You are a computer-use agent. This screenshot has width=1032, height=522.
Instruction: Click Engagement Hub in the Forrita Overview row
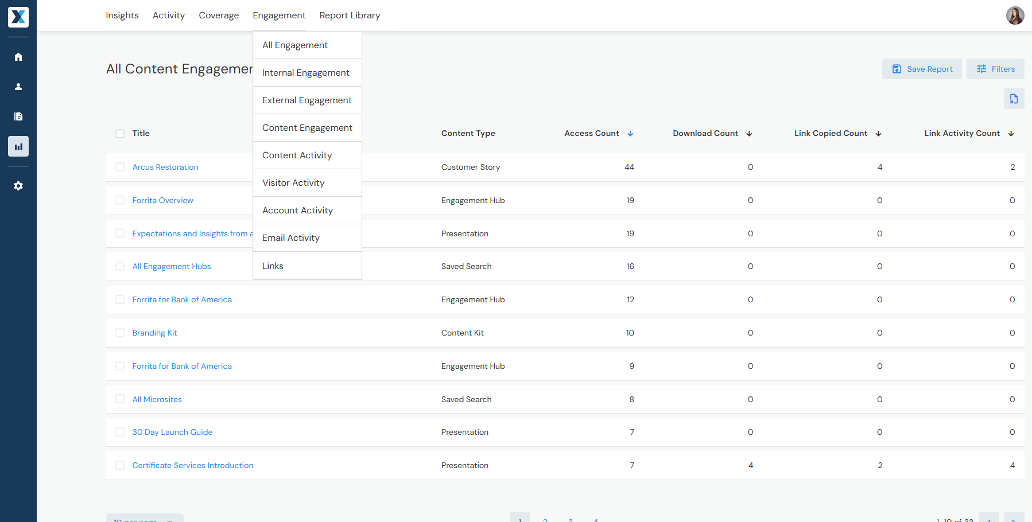(x=473, y=200)
